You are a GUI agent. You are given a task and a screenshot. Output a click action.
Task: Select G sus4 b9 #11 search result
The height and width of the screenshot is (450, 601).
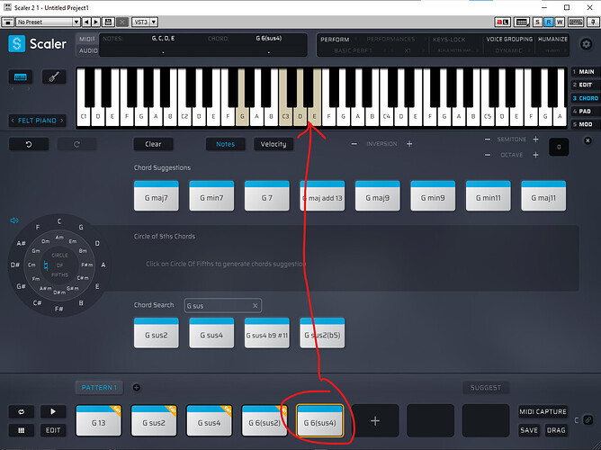267,333
